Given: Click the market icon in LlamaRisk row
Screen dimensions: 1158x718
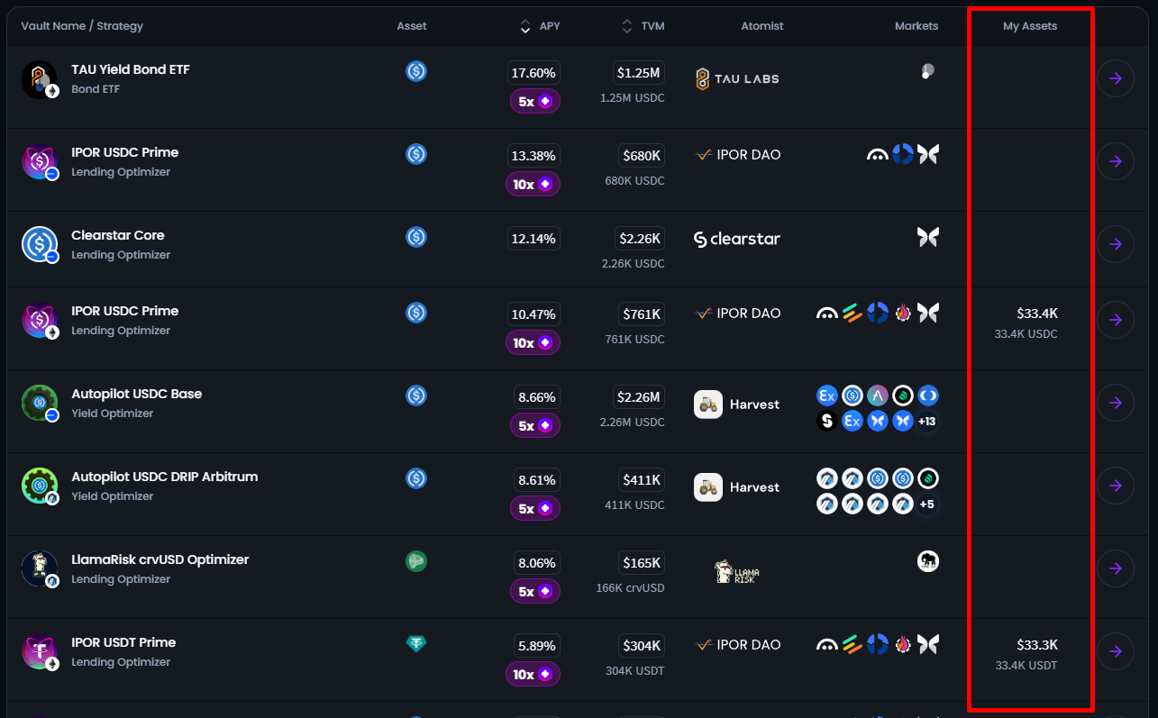Looking at the screenshot, I should coord(927,561).
